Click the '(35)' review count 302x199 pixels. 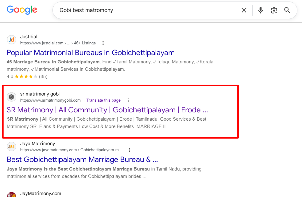(x=43, y=77)
